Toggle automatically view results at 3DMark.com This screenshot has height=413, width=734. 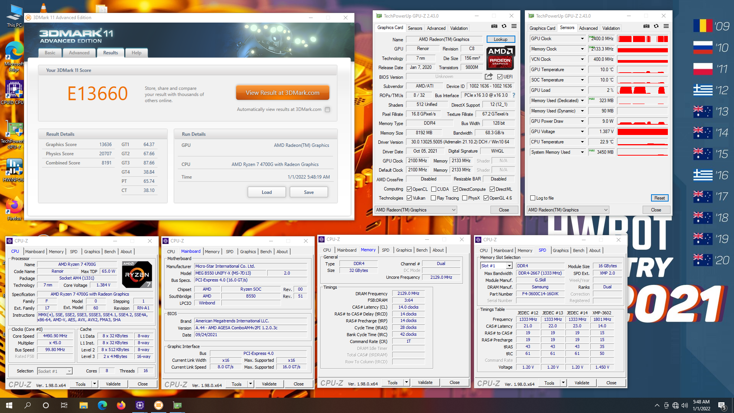(x=327, y=109)
